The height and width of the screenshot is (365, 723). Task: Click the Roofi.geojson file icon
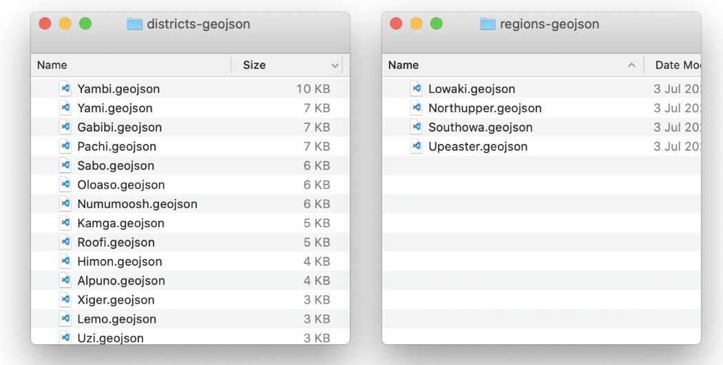point(65,242)
